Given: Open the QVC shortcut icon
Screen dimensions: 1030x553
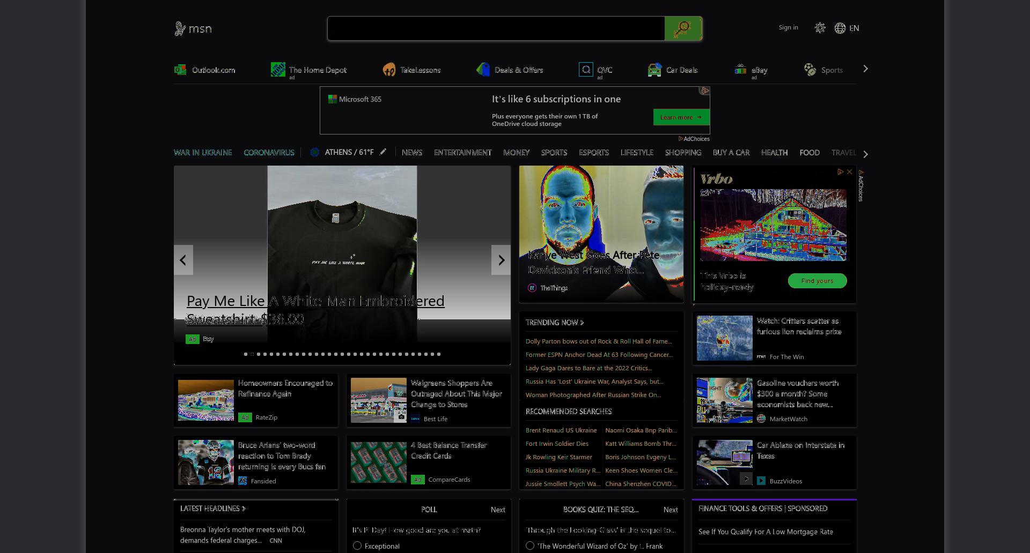Looking at the screenshot, I should pyautogui.click(x=586, y=70).
